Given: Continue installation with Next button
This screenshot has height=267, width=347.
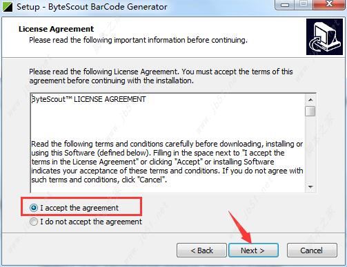Looking at the screenshot, I should pos(253,250).
